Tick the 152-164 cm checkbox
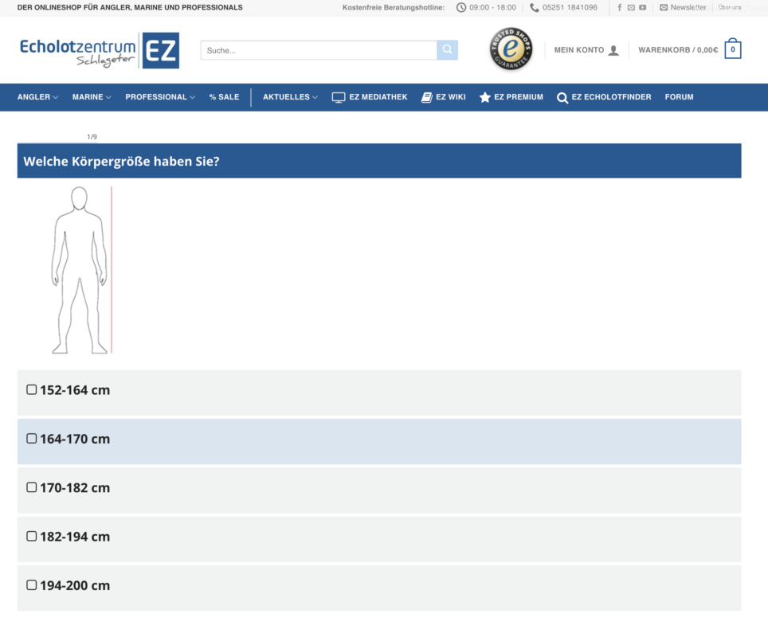This screenshot has width=768, height=637. [x=31, y=389]
